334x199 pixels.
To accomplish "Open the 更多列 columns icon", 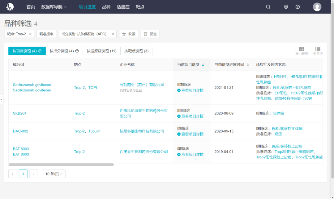I will click(x=318, y=51).
